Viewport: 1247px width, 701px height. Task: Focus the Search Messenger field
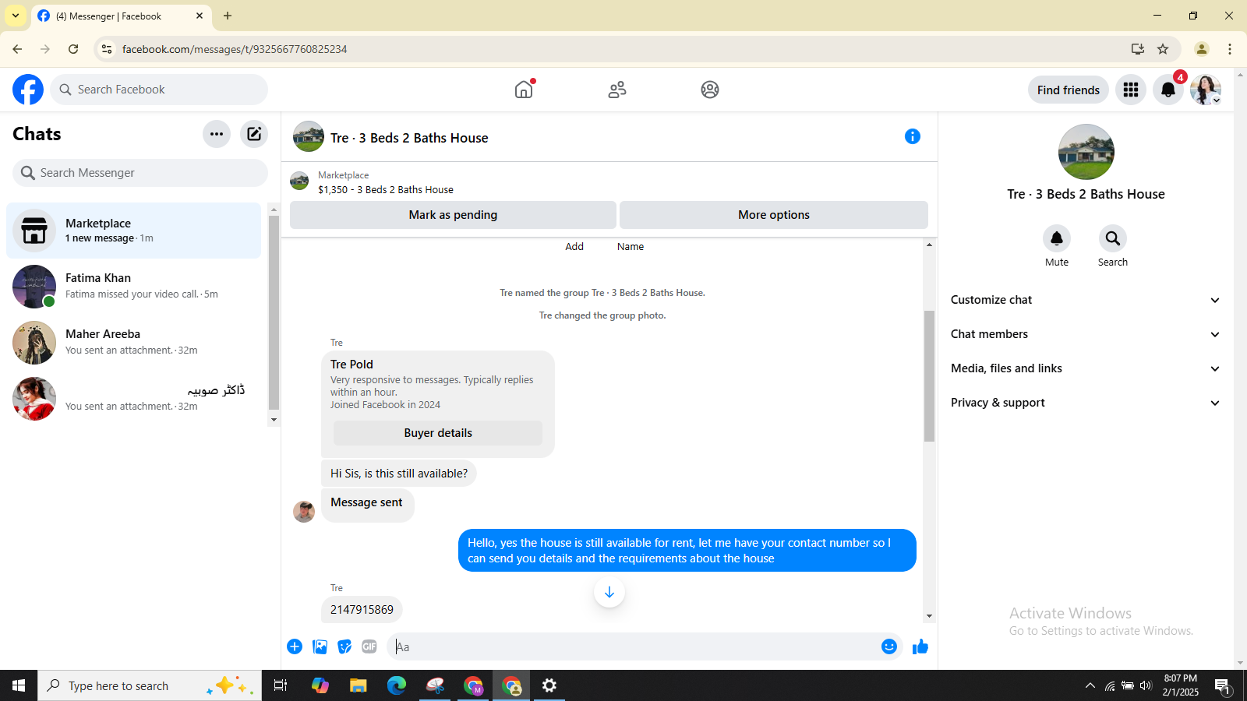coord(140,173)
